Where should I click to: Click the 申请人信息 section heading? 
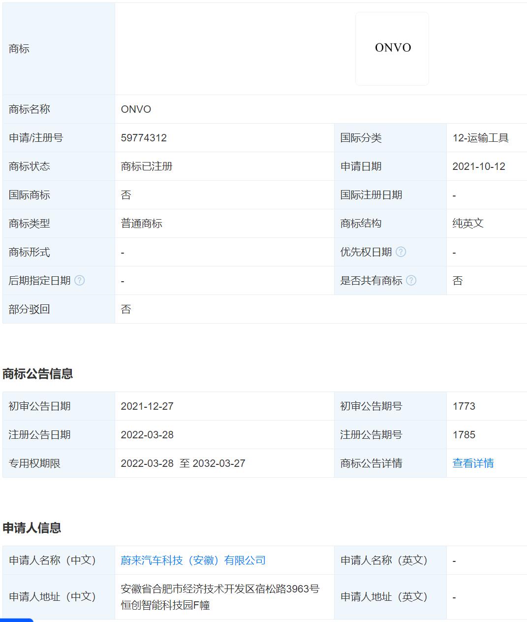click(x=32, y=528)
